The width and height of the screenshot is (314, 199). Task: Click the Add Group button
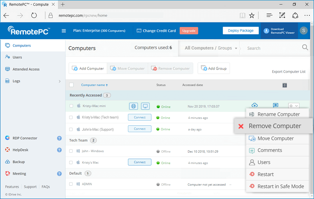214,68
